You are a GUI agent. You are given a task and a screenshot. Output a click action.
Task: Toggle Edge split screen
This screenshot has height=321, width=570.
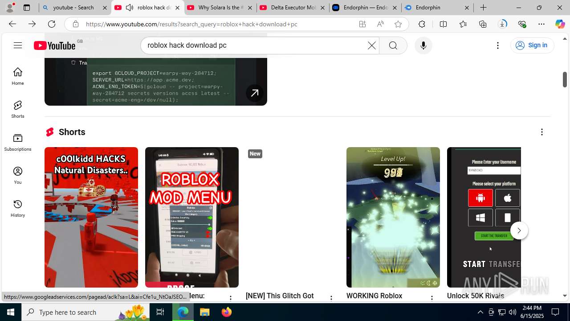click(x=443, y=24)
